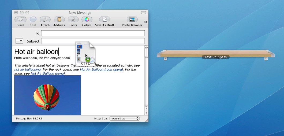Screen dimensions: 284x136
Task: Click Save As Draft icon
Action: [x=104, y=20]
